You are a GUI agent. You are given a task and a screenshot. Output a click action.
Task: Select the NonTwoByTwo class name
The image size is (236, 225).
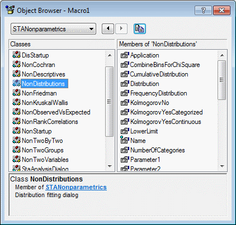click(x=43, y=141)
